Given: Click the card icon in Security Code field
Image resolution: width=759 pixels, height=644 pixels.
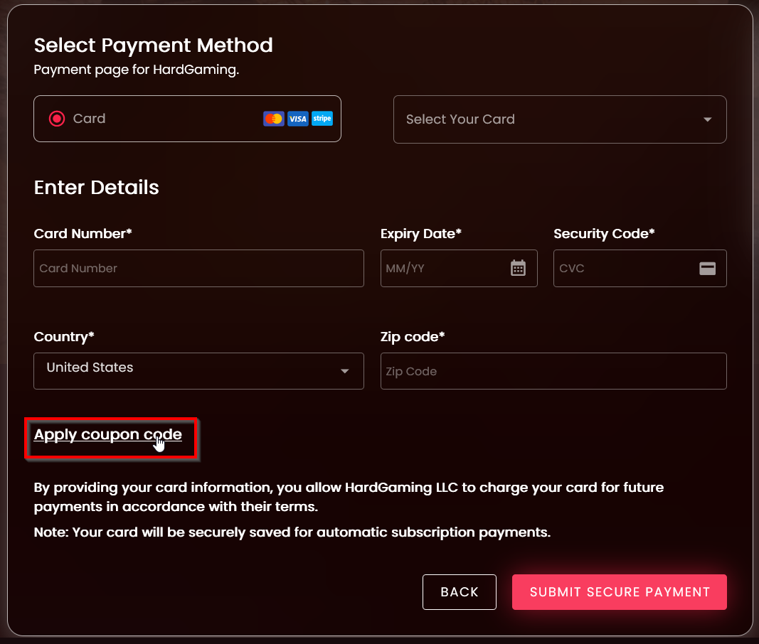Looking at the screenshot, I should (x=707, y=268).
